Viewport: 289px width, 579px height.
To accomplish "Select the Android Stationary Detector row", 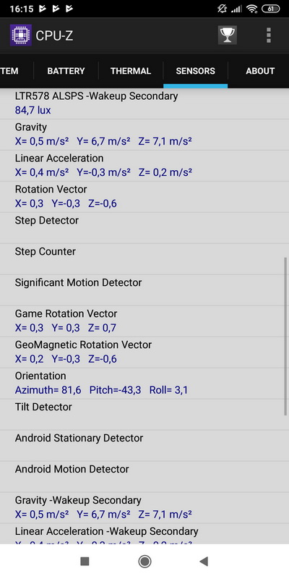I will [x=144, y=445].
